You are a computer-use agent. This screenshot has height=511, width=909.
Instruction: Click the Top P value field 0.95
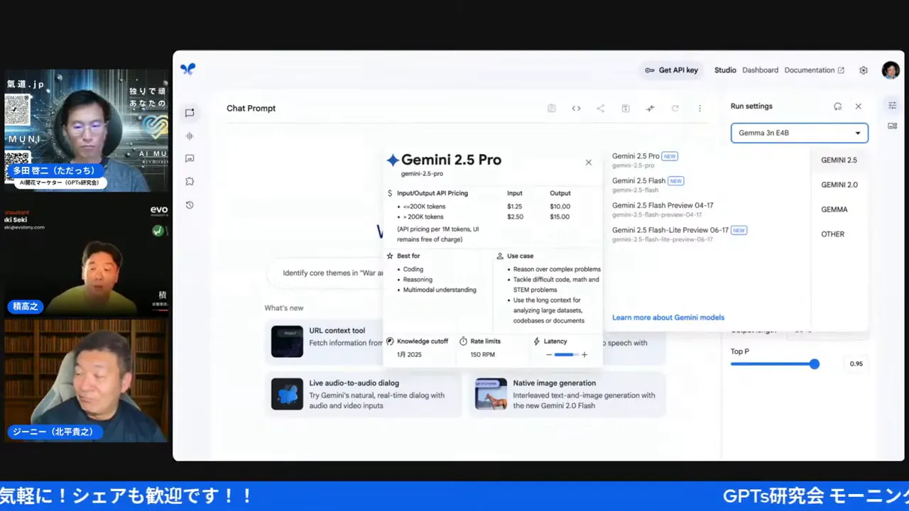(x=856, y=364)
